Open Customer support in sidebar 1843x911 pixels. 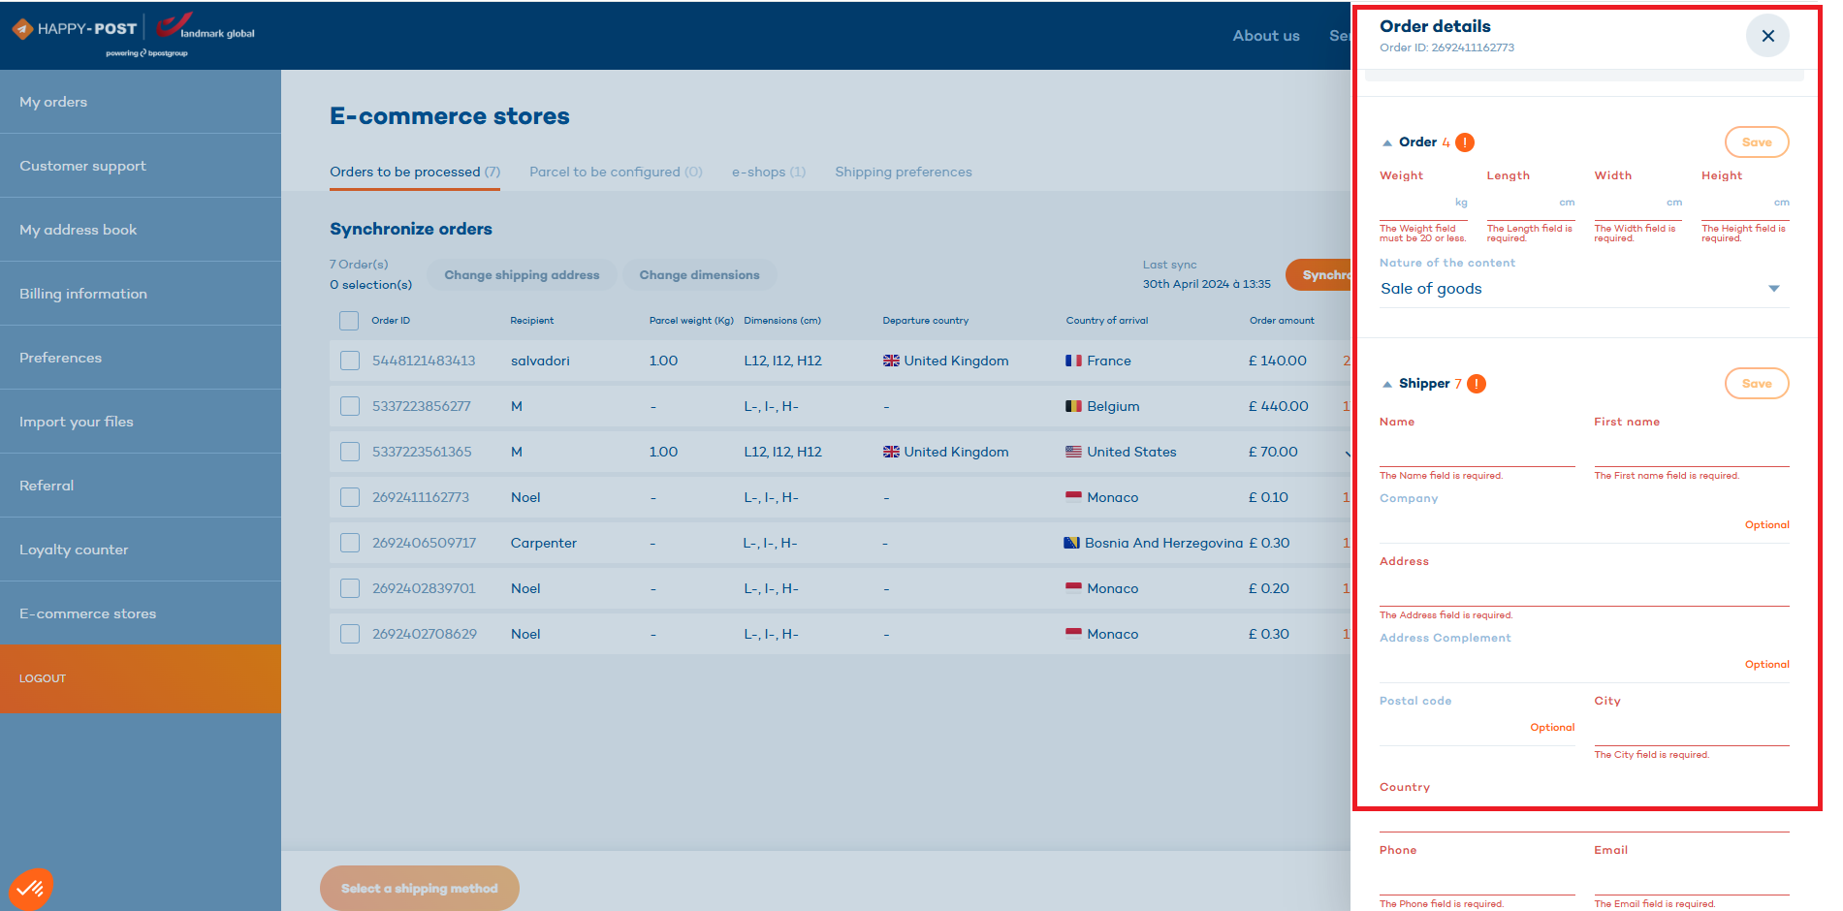[x=141, y=166]
